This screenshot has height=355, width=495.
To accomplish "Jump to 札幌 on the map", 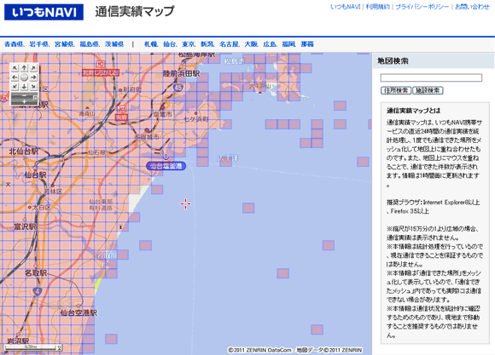I will click(x=150, y=44).
